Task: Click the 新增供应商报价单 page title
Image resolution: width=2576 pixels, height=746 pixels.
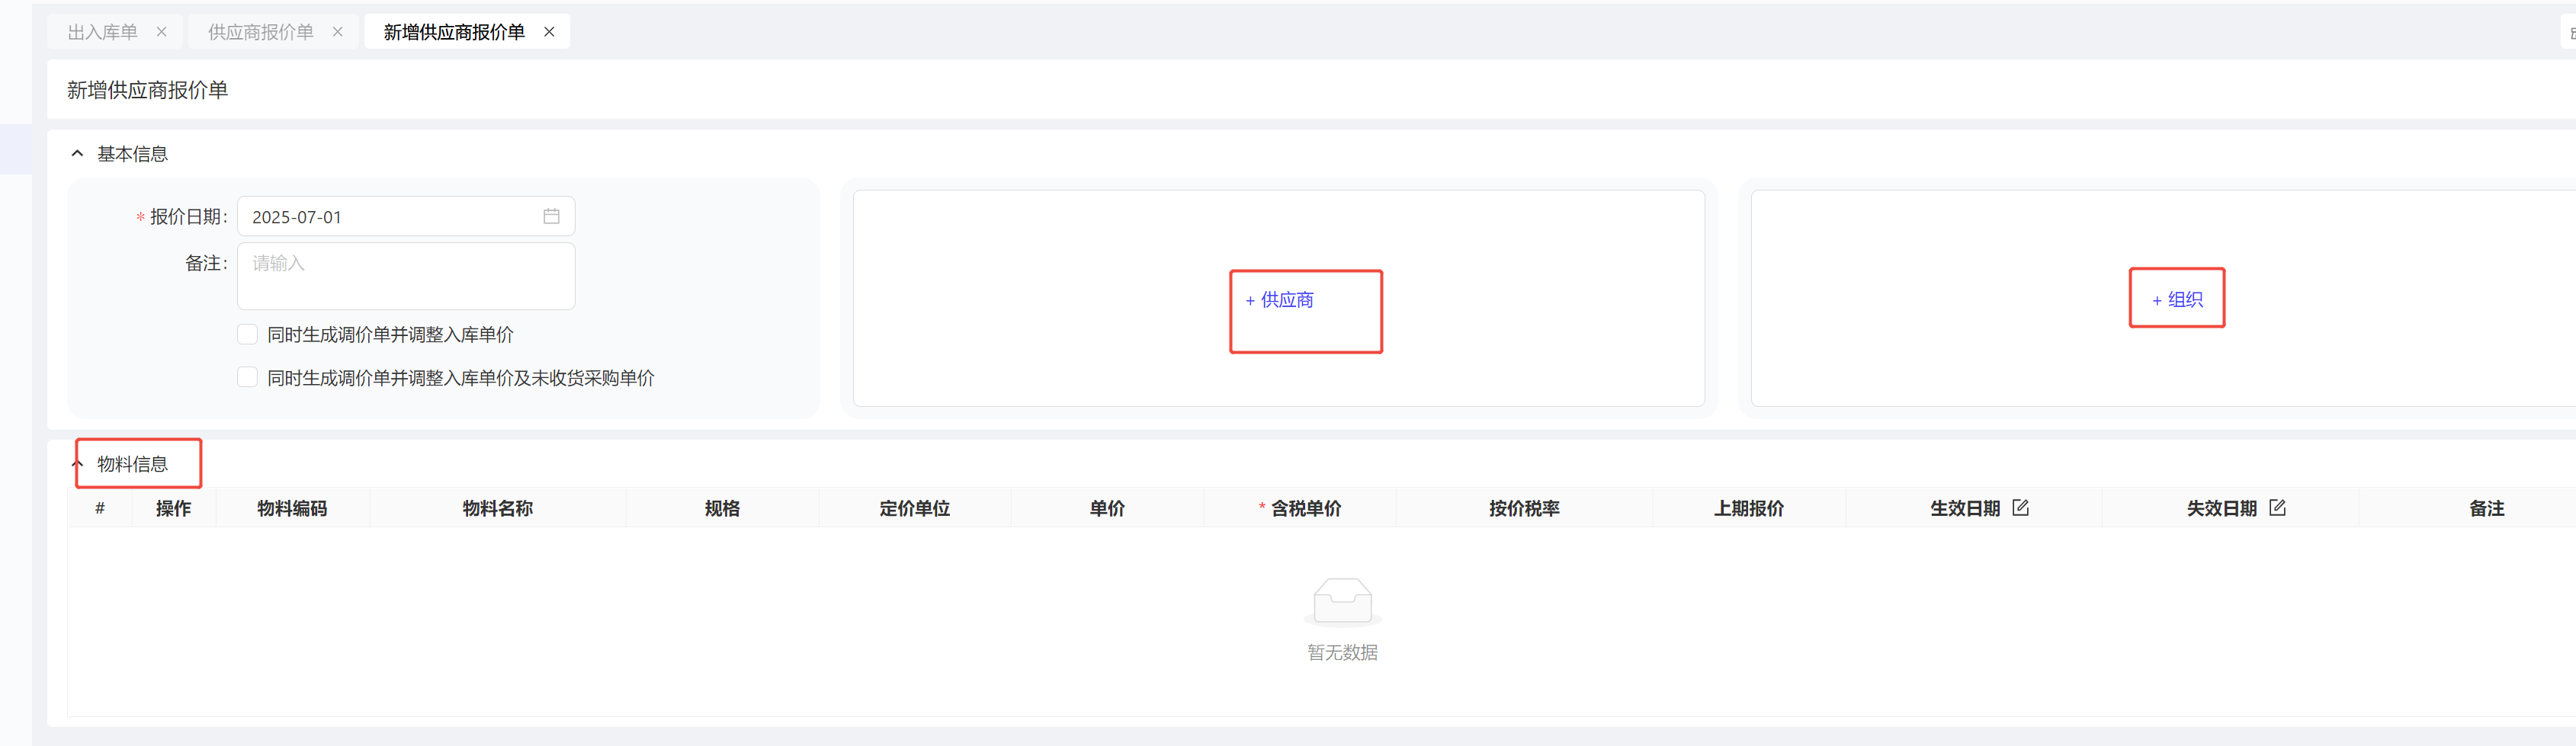Action: [147, 90]
